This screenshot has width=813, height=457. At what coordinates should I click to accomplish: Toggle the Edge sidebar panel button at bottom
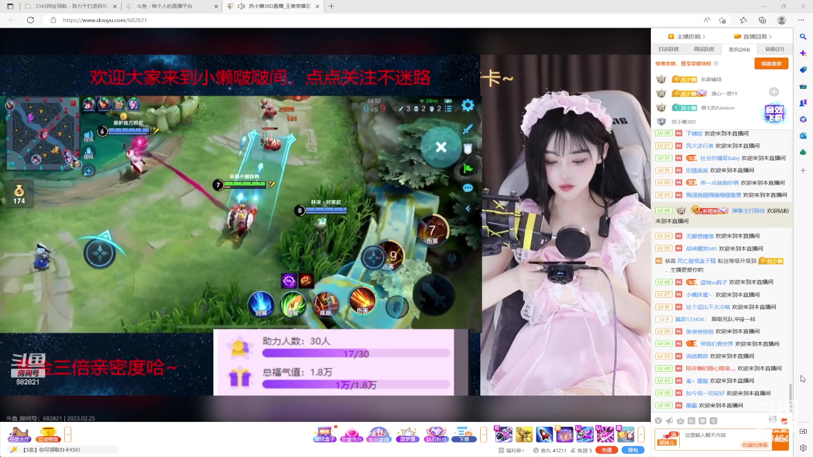click(x=803, y=431)
